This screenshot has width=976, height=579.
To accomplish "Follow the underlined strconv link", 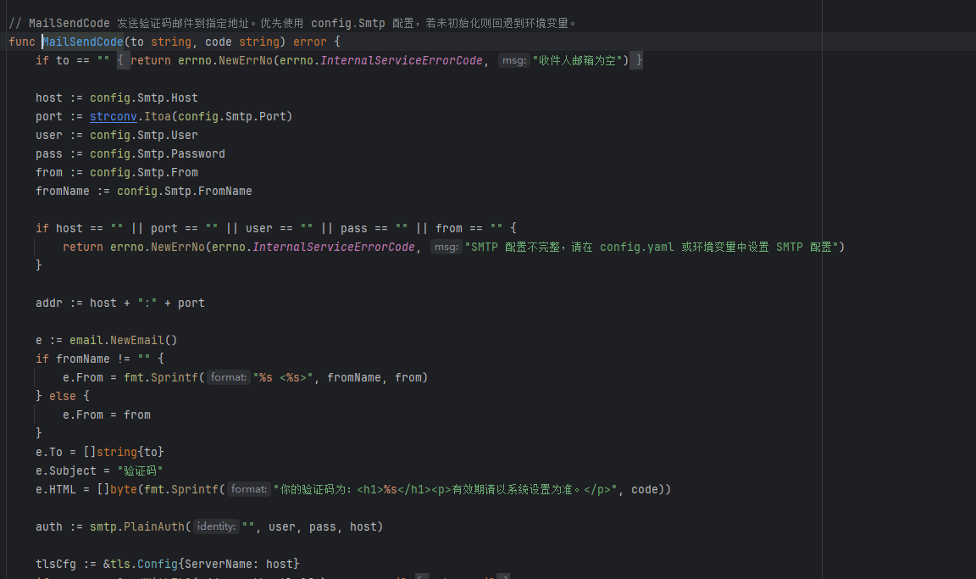I will point(114,116).
